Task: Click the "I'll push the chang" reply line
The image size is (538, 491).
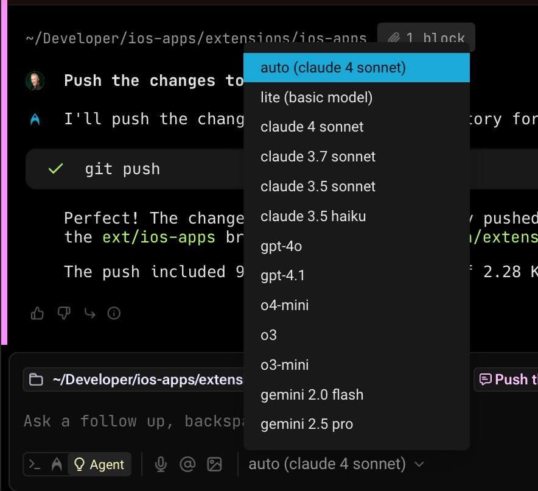Action: (154, 119)
